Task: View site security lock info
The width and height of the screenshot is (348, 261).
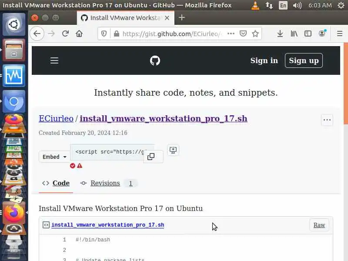Action: point(116,34)
